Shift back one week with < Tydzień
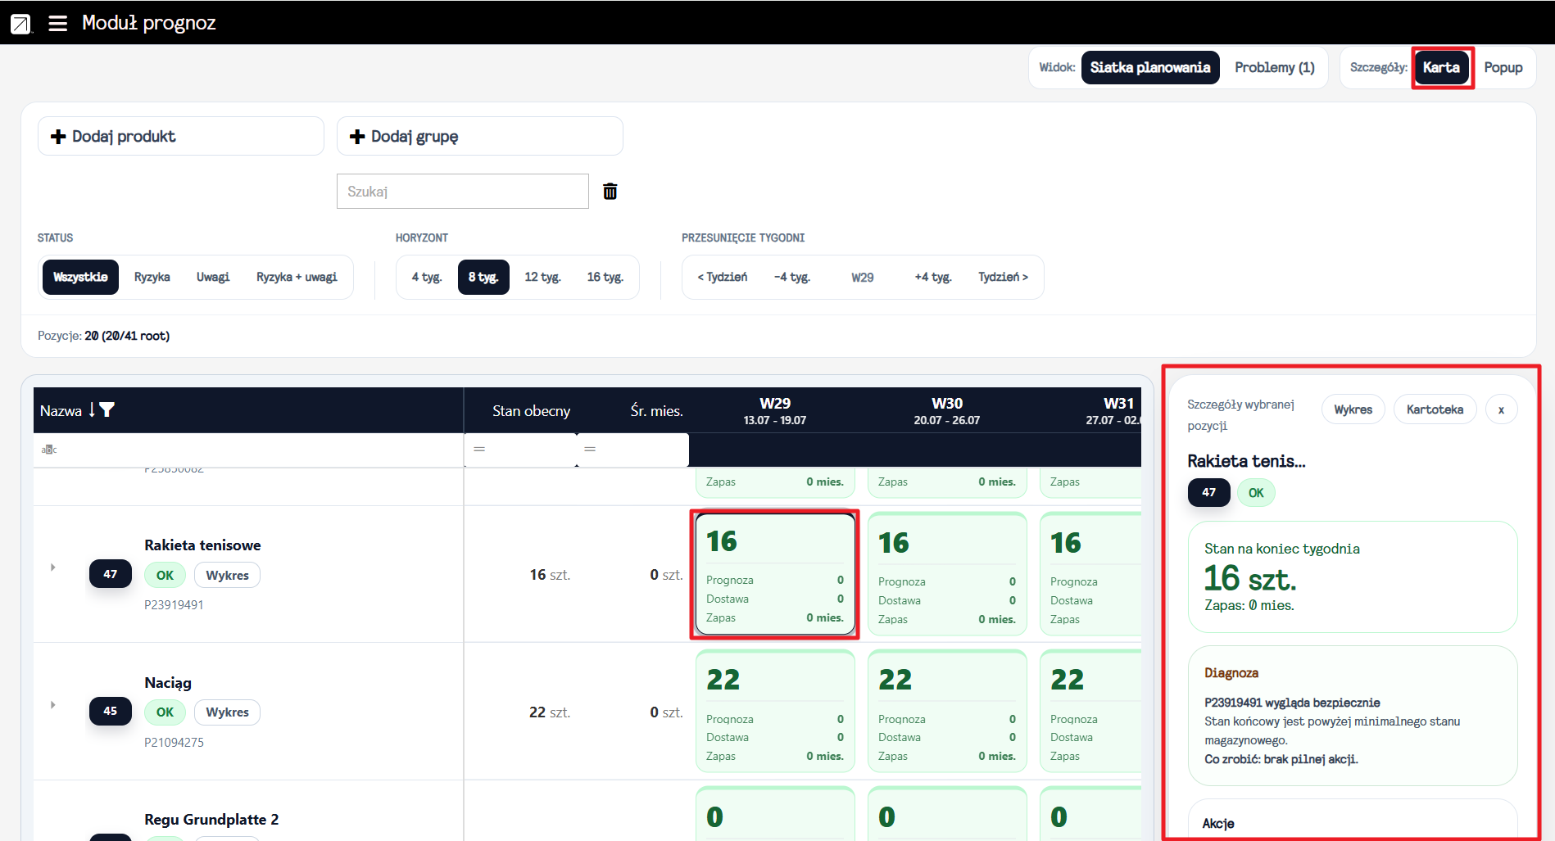Viewport: 1555px width, 841px height. pyautogui.click(x=722, y=277)
